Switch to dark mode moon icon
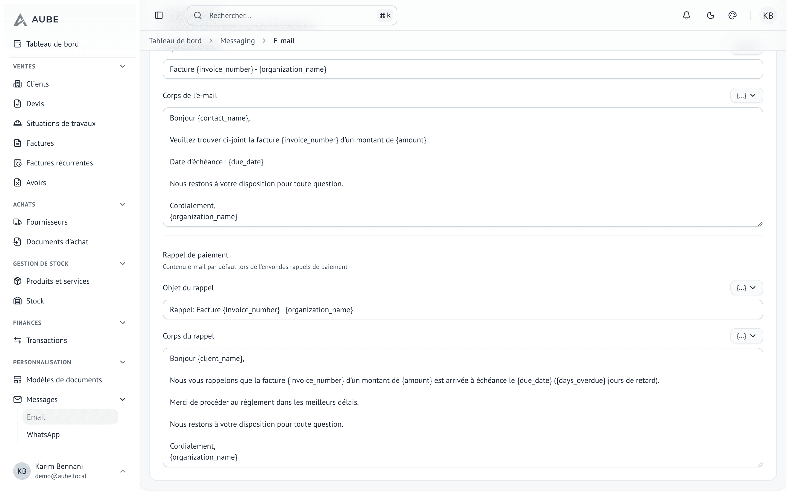The height and width of the screenshot is (493, 789). pyautogui.click(x=710, y=15)
